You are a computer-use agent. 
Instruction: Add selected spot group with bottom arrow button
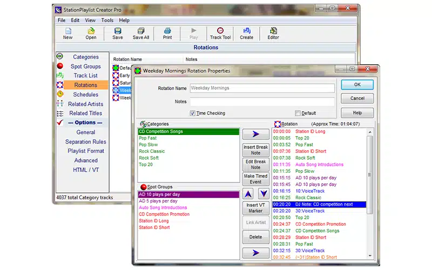255,253
